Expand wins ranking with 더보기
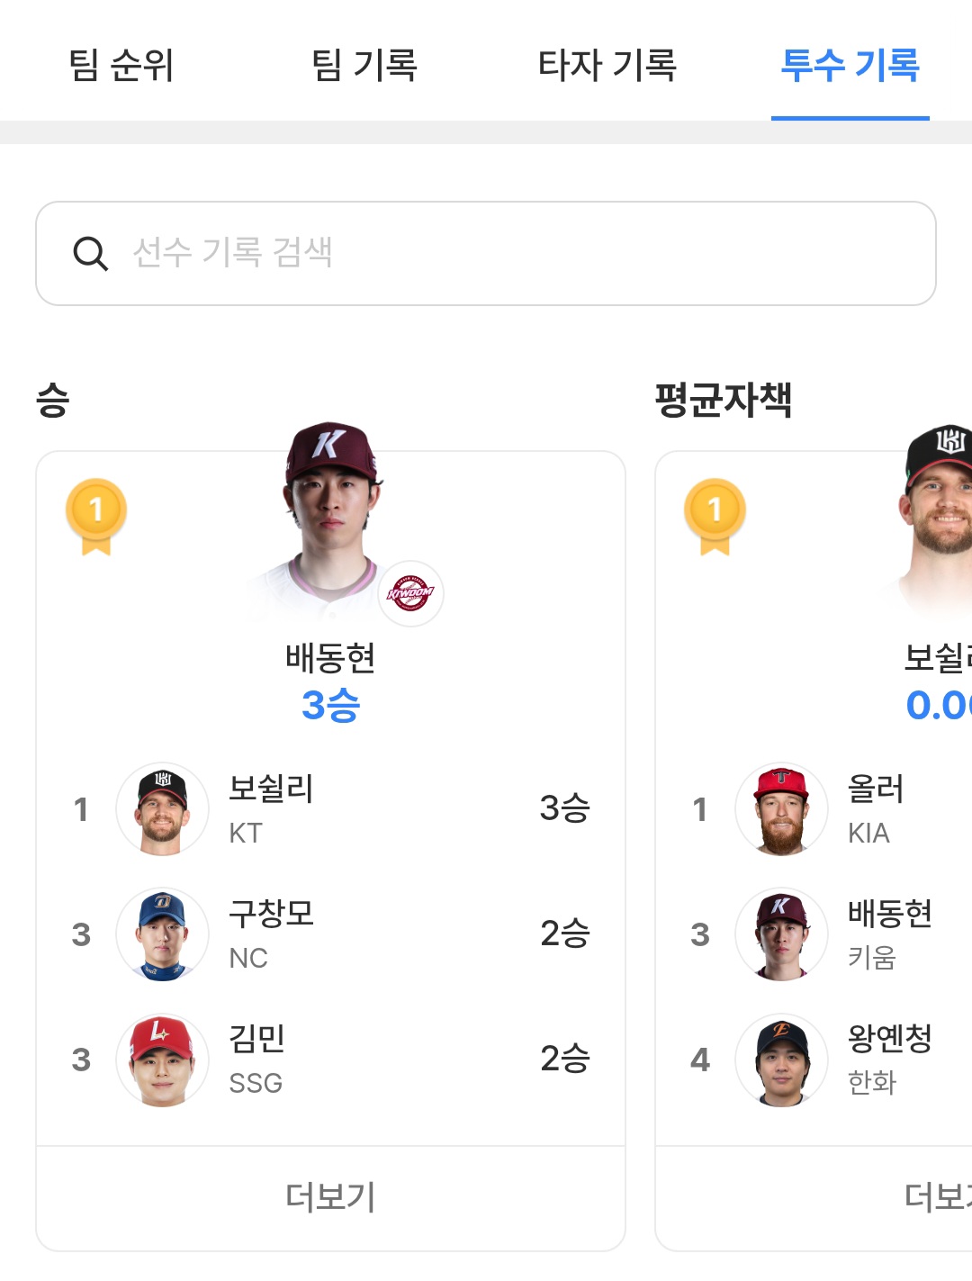 click(x=330, y=1197)
